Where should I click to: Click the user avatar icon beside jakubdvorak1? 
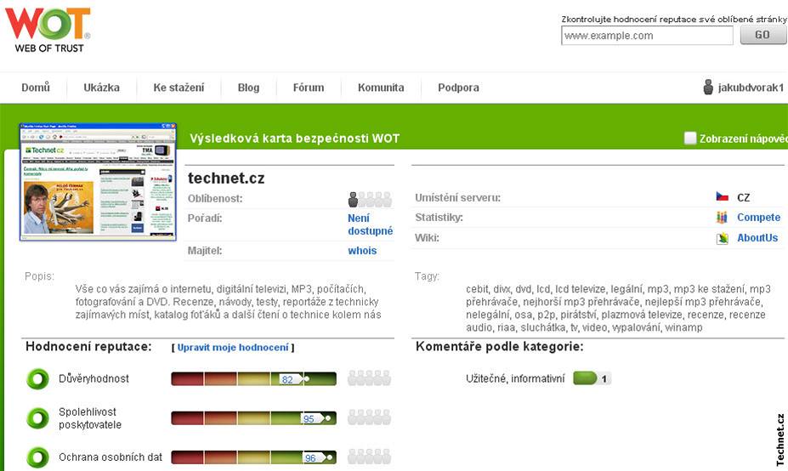(708, 88)
